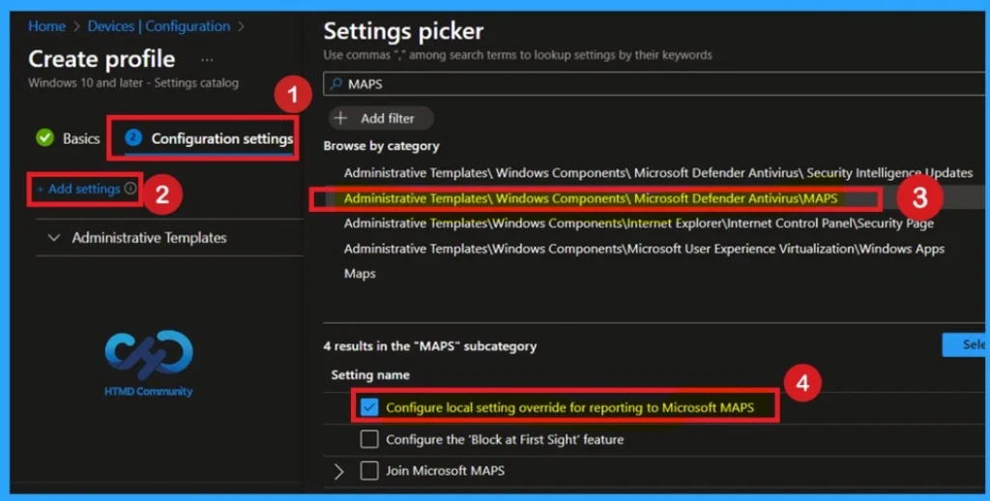This screenshot has width=990, height=501.
Task: Click the Add settings link
Action: click(79, 189)
